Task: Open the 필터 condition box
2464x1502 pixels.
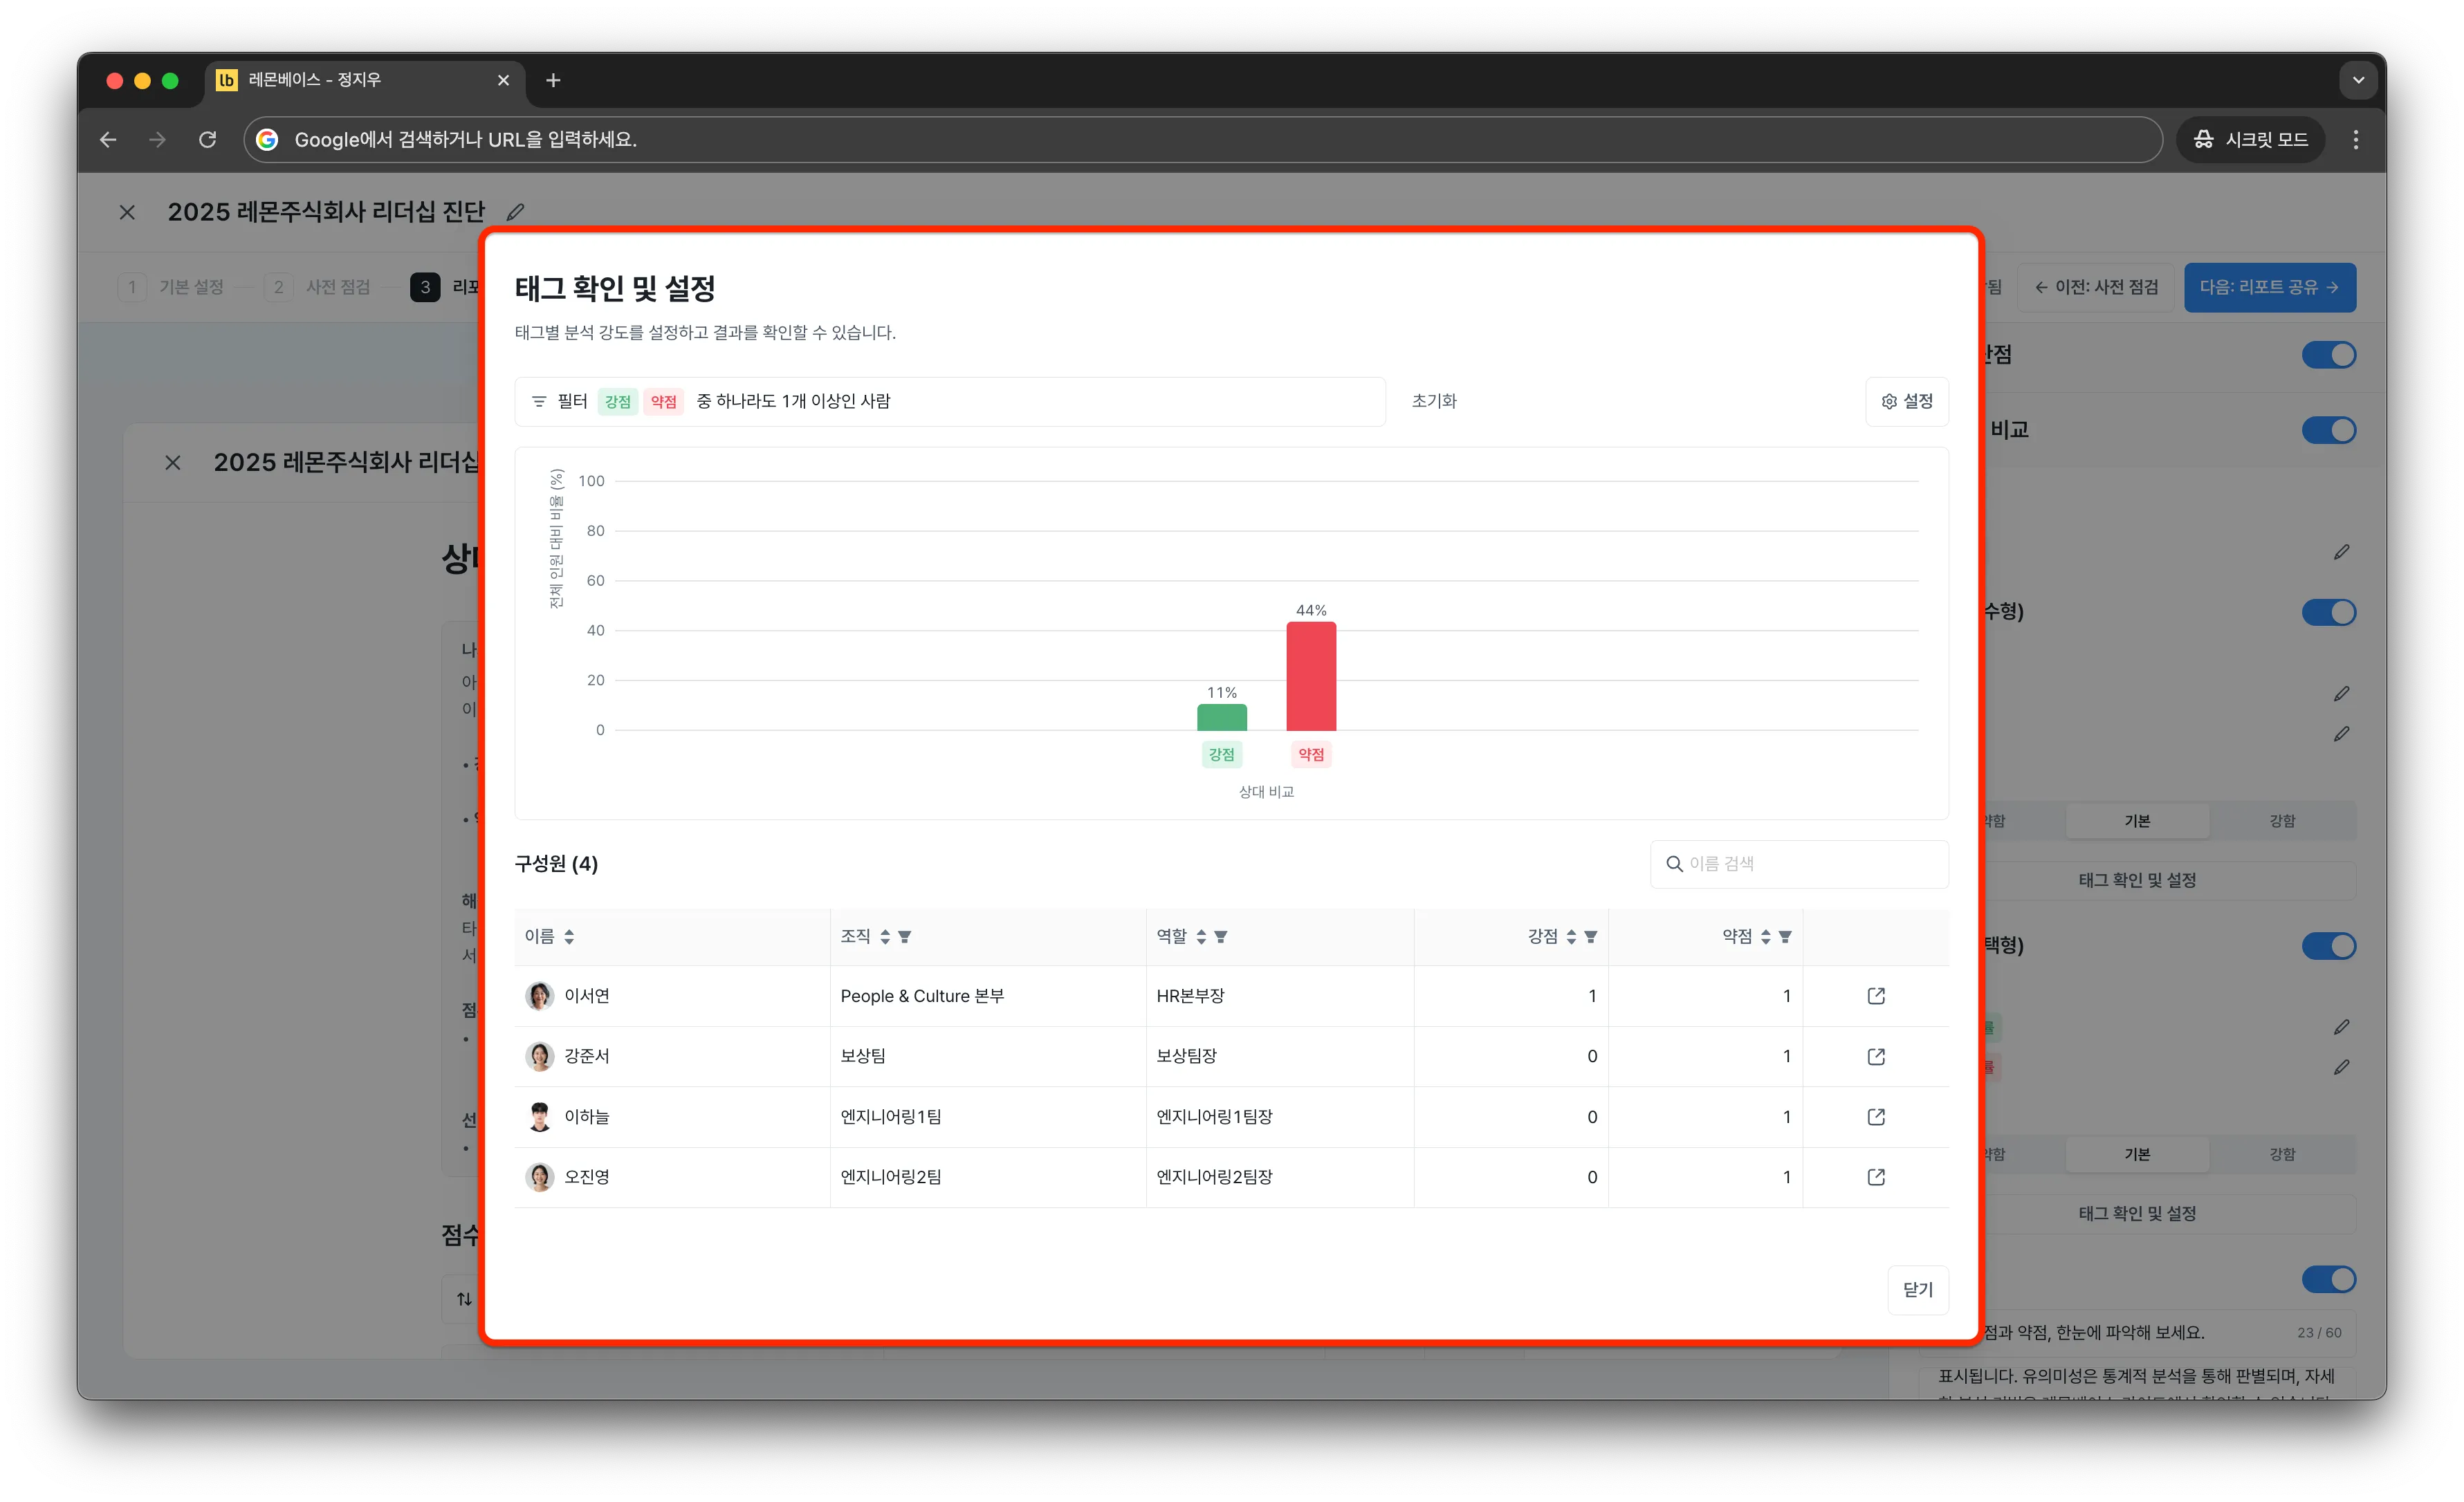Action: [950, 401]
